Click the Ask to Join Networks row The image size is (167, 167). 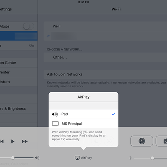coord(105,74)
